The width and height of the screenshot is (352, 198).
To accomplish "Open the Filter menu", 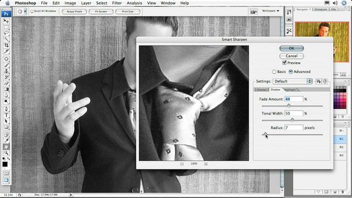I will [117, 3].
